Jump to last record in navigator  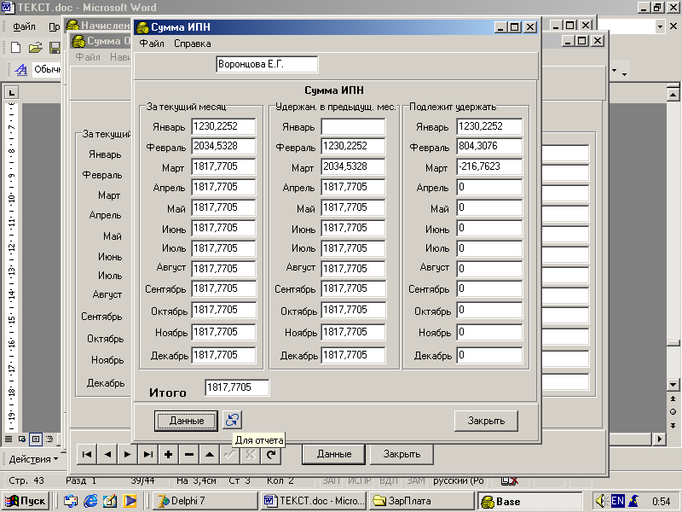(147, 455)
